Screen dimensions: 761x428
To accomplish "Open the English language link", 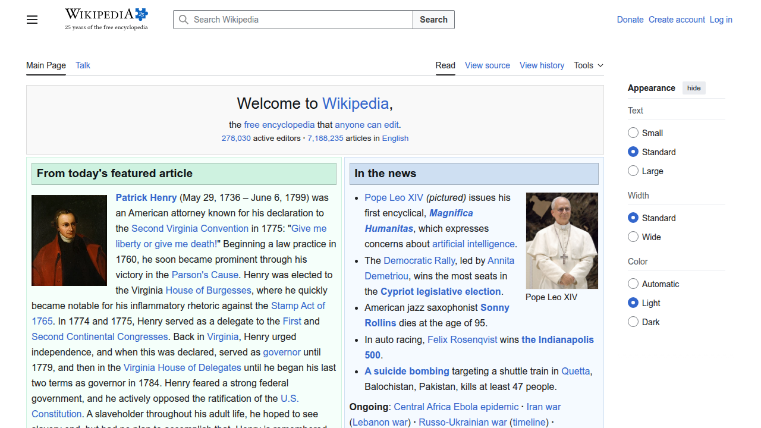I will pos(395,138).
